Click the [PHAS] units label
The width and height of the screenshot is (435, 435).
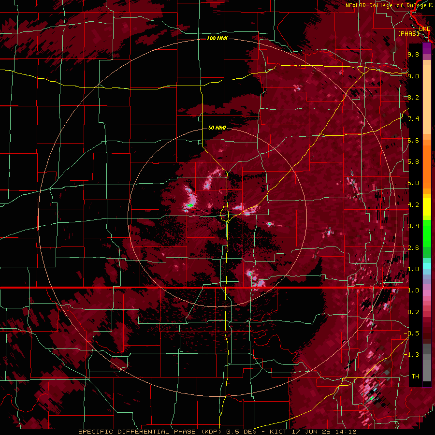[x=408, y=33]
